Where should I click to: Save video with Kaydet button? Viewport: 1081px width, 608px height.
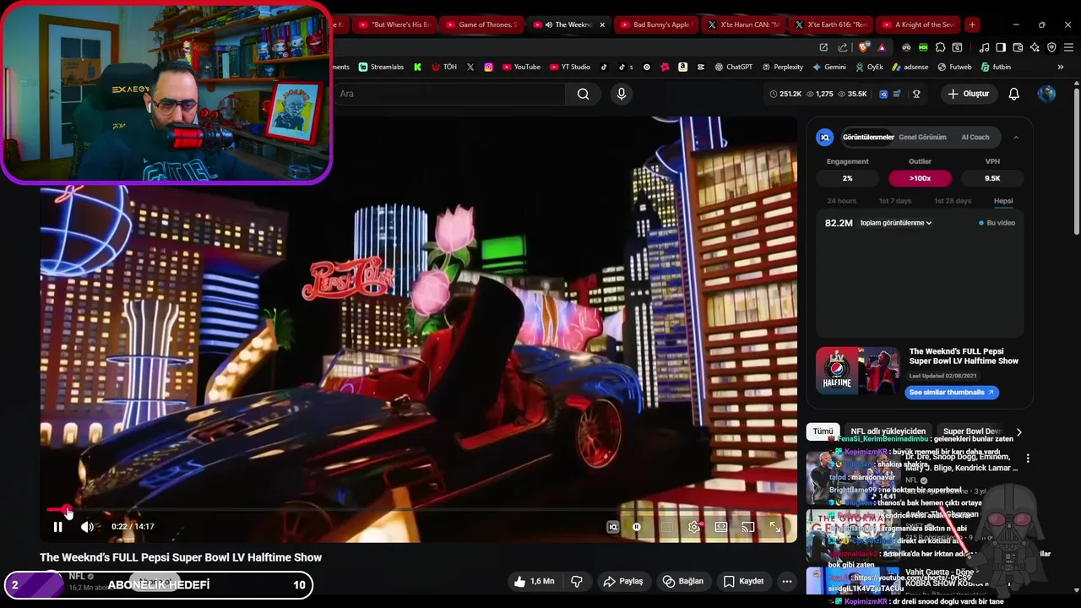pyautogui.click(x=744, y=581)
